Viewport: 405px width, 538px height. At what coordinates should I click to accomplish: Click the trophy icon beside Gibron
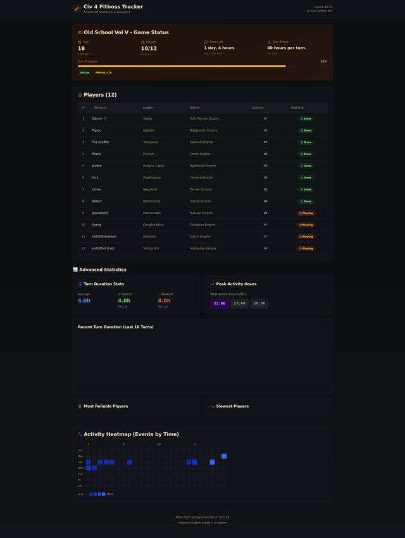(105, 118)
